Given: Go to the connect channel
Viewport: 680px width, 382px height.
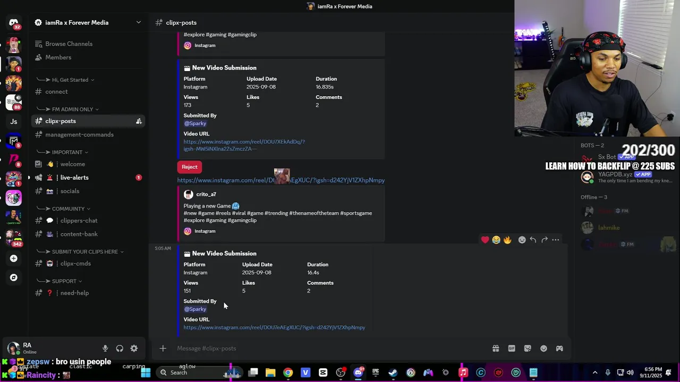Looking at the screenshot, I should [88, 92].
